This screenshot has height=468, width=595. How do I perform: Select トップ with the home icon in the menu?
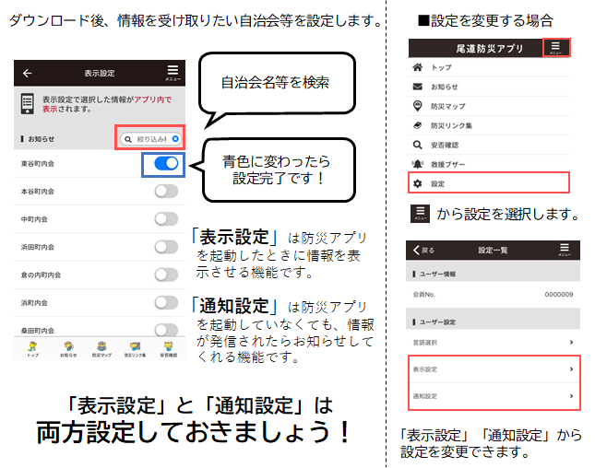[489, 67]
